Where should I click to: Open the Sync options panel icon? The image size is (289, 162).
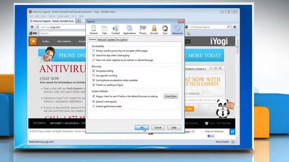pos(165,30)
